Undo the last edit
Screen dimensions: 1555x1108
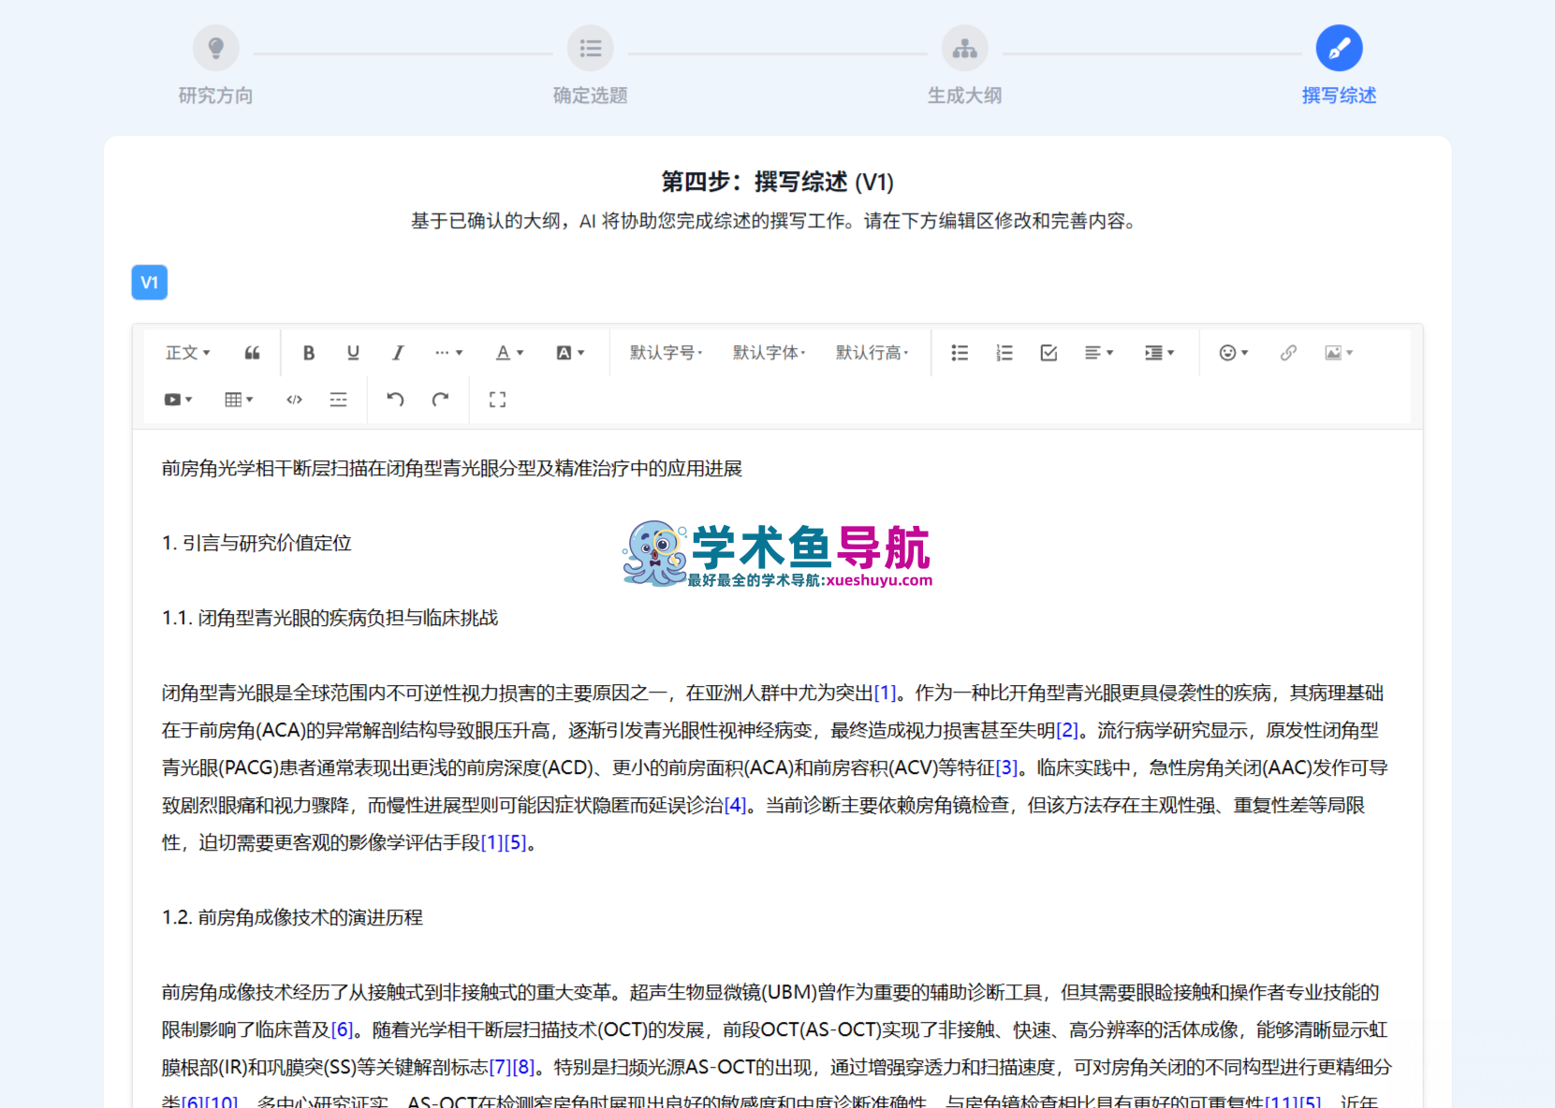click(394, 400)
